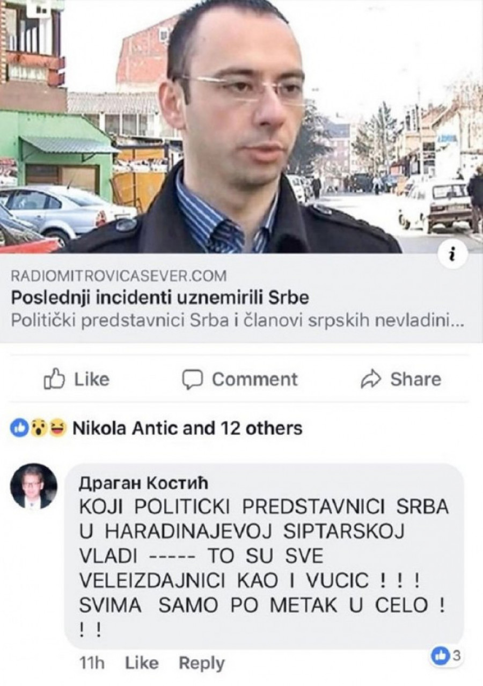Click the Share arrow icon
This screenshot has width=483, height=686.
pyautogui.click(x=370, y=380)
